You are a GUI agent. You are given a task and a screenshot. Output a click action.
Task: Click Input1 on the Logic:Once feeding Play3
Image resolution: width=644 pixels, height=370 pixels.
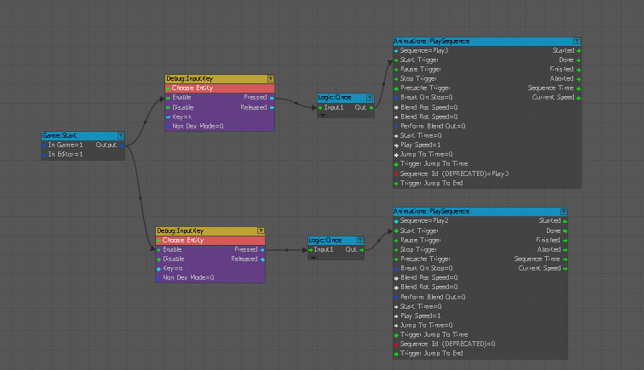click(x=331, y=107)
